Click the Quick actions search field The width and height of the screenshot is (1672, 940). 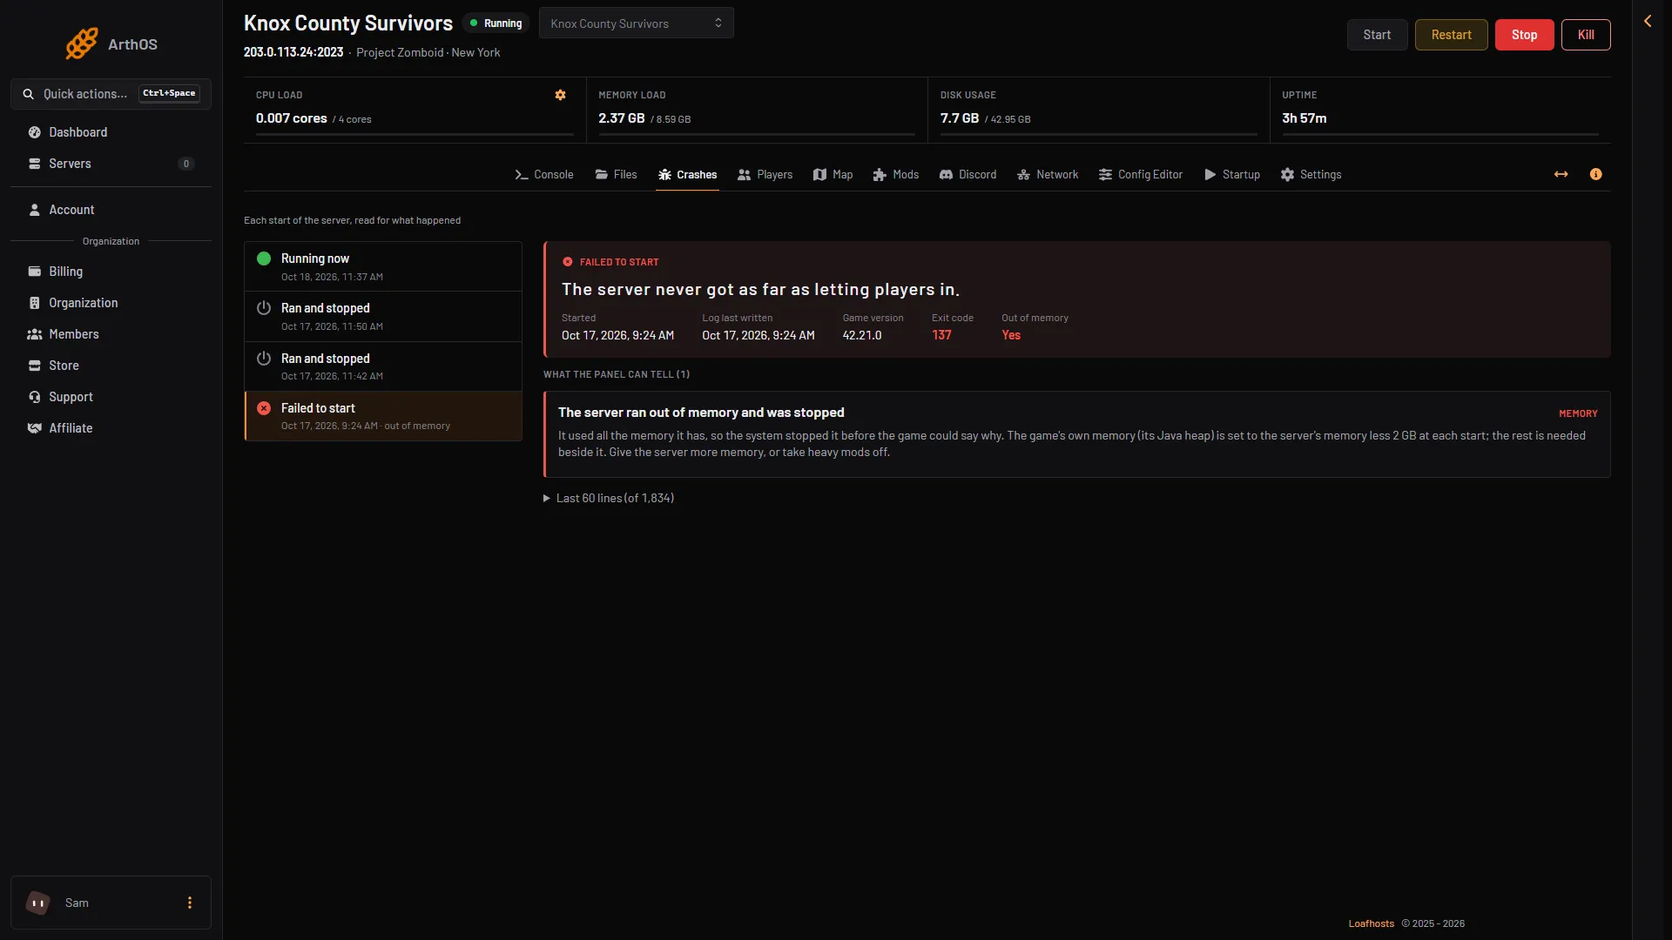(x=111, y=94)
